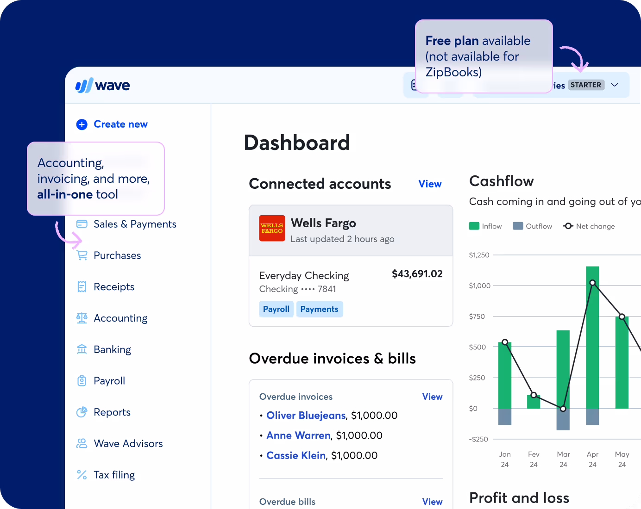Click the STARTER plan badge

tap(586, 85)
